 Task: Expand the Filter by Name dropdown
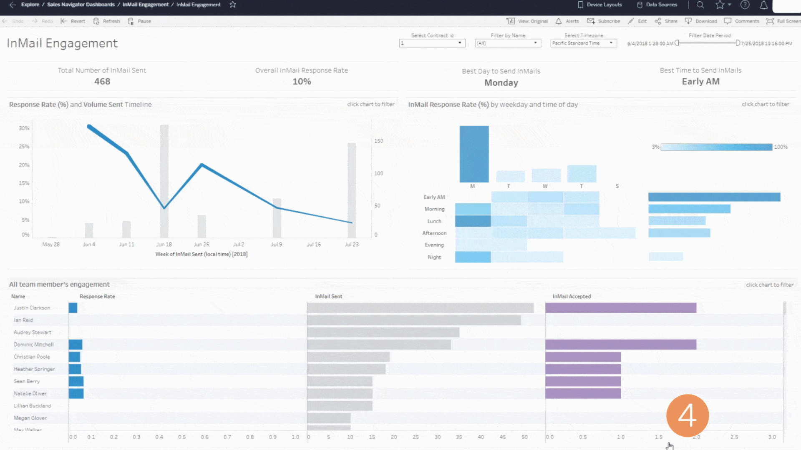pos(537,43)
